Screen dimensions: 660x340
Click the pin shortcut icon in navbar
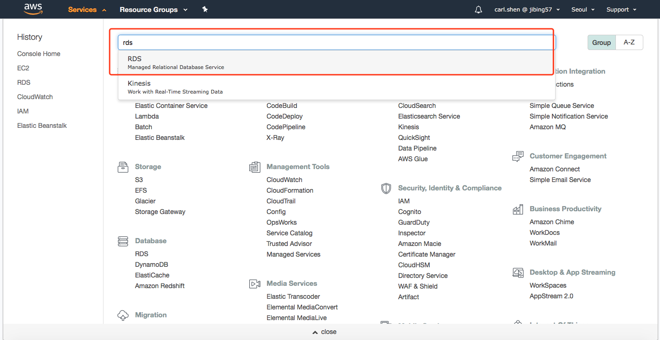pos(205,9)
